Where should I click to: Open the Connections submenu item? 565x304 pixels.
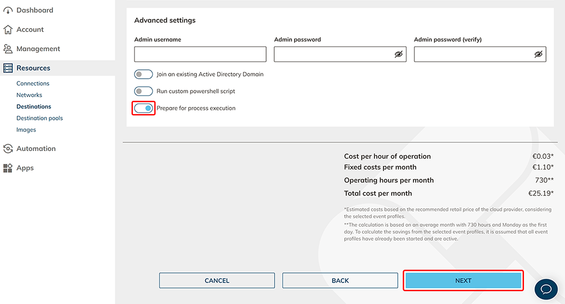click(33, 84)
